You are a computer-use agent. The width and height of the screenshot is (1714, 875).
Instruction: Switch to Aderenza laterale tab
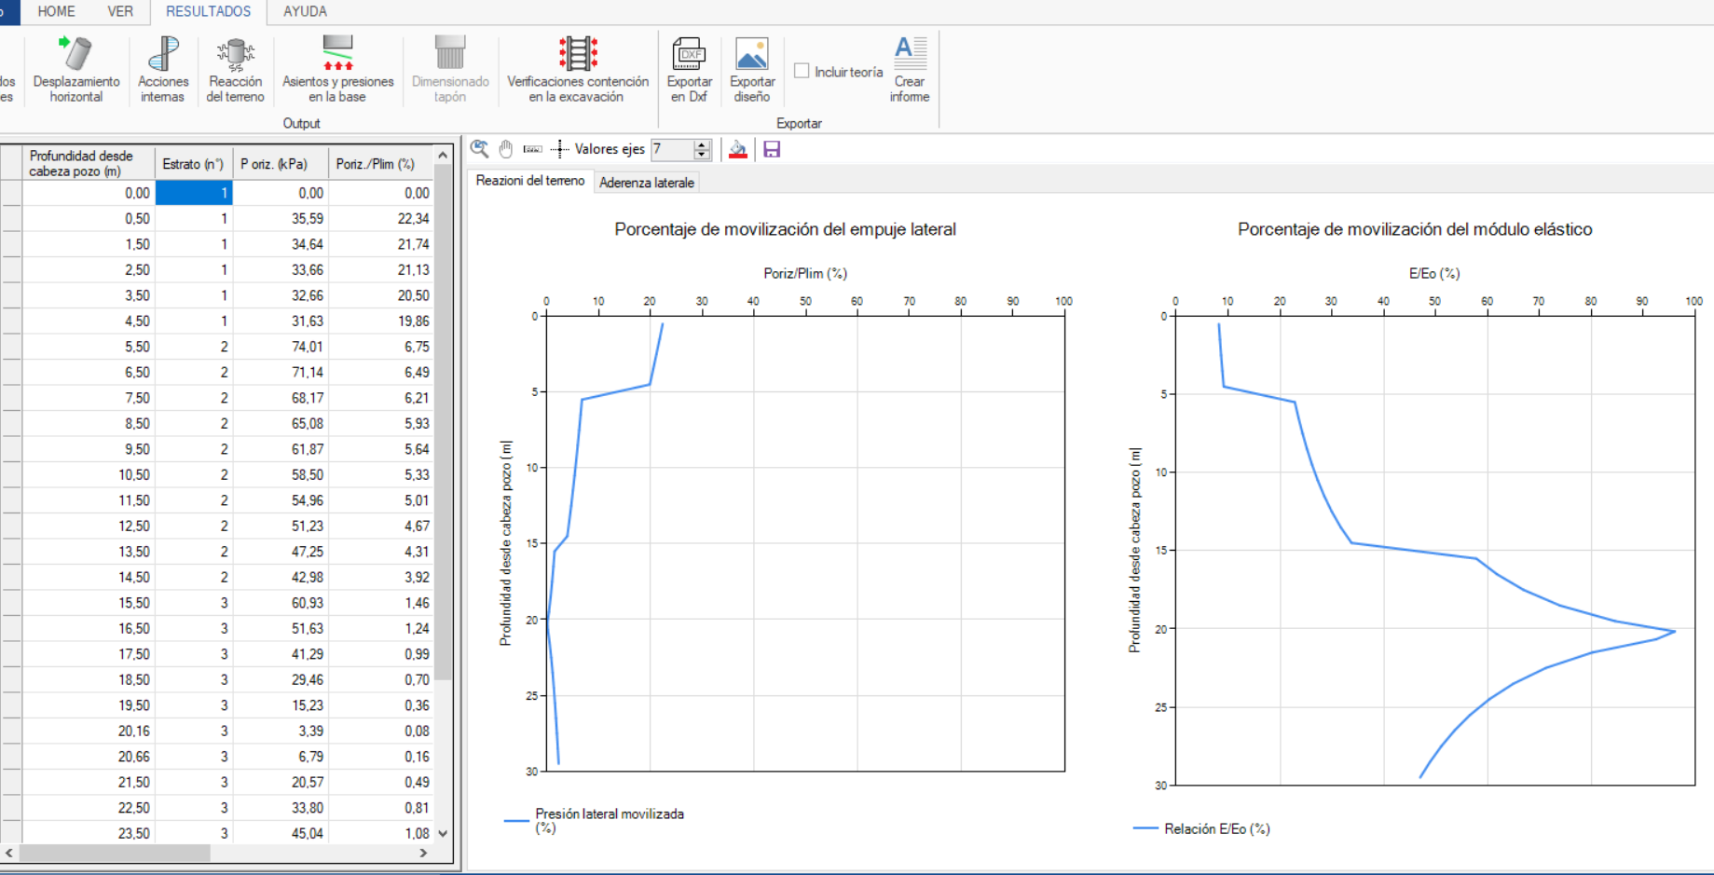pos(647,183)
